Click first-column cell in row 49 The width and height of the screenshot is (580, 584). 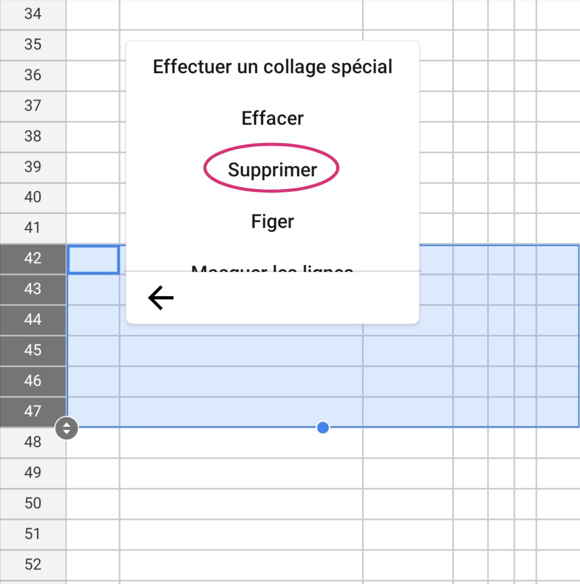[x=93, y=473]
